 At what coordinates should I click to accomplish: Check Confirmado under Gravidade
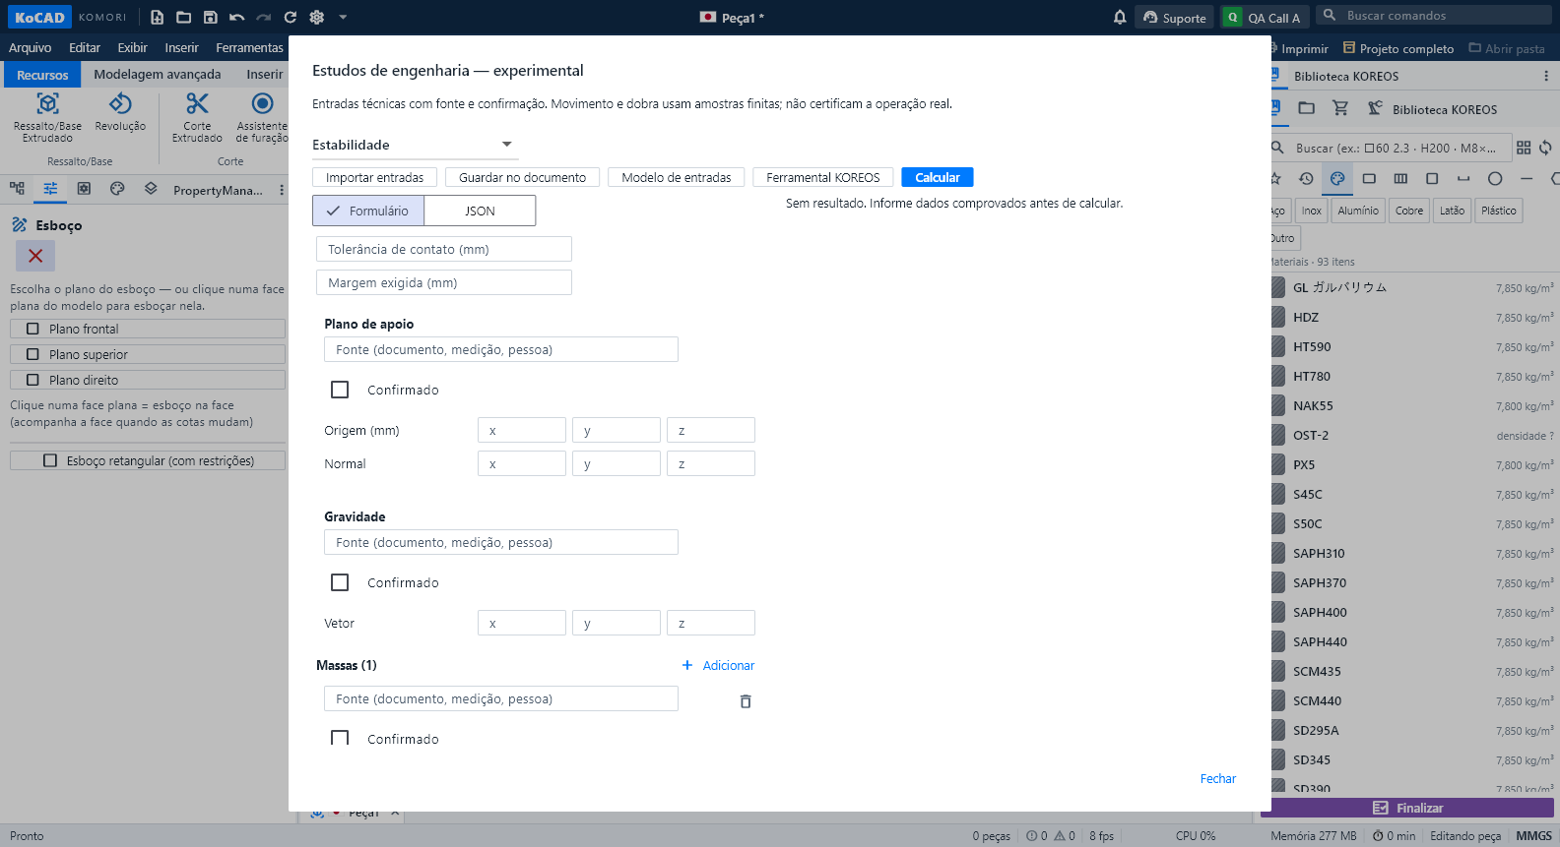pos(340,582)
